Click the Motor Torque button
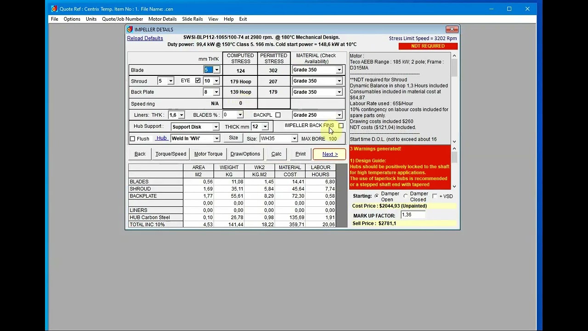 209,154
